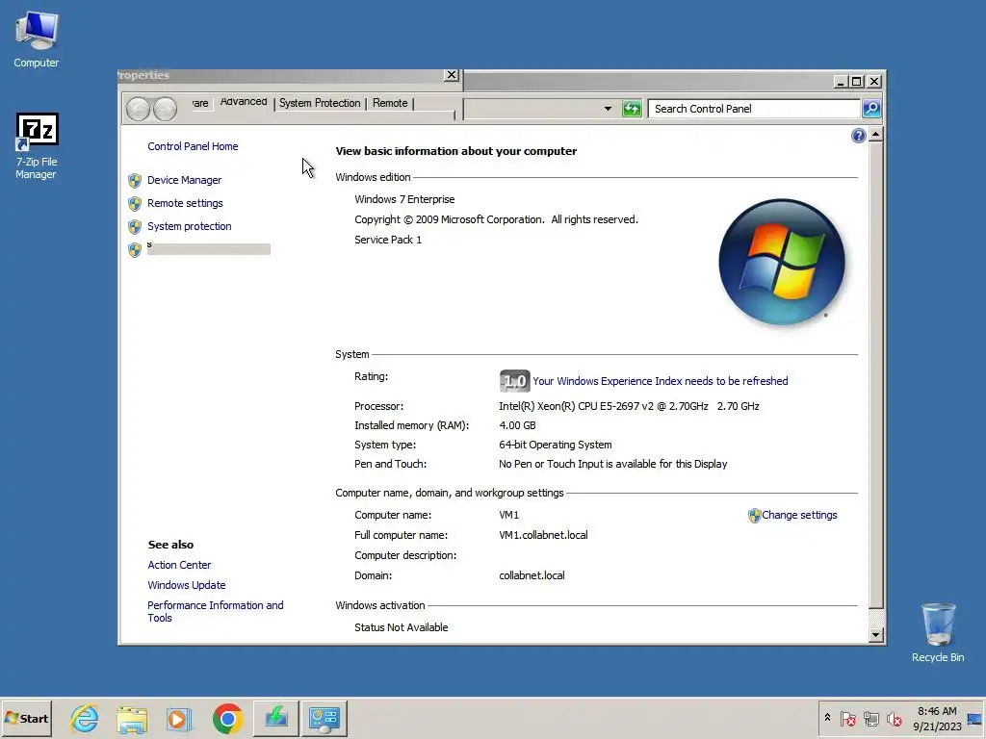Click the muted volume tray icon

(x=894, y=718)
